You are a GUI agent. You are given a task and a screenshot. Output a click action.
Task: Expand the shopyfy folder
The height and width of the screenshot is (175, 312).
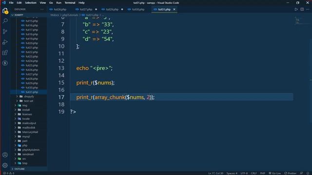pos(29,96)
